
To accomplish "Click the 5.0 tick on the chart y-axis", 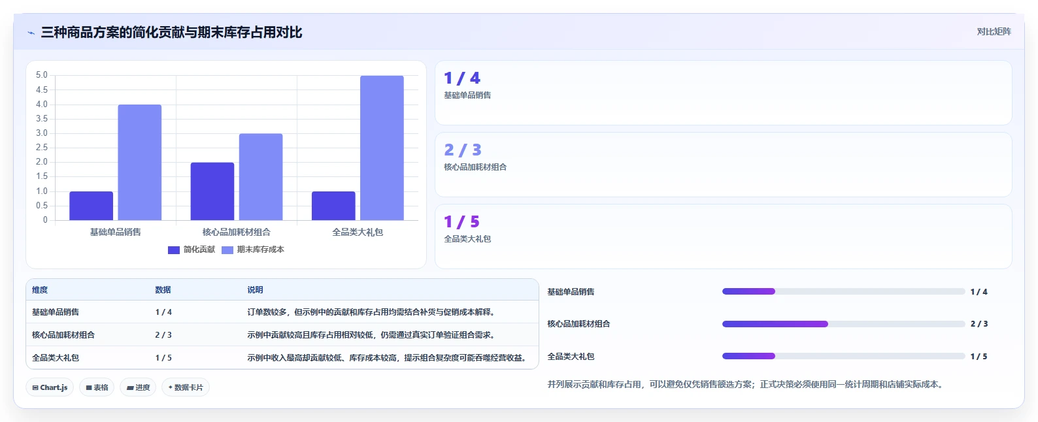I will pos(42,75).
